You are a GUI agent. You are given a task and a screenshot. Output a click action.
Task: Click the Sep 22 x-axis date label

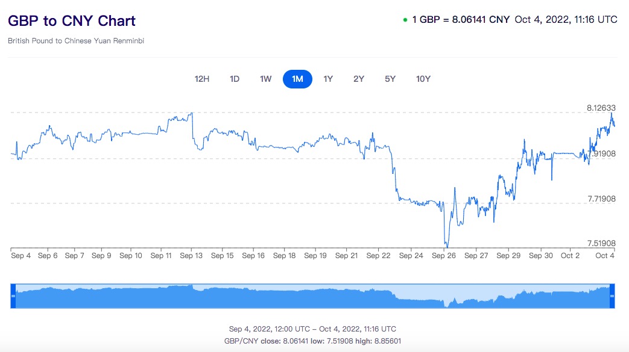(x=378, y=256)
